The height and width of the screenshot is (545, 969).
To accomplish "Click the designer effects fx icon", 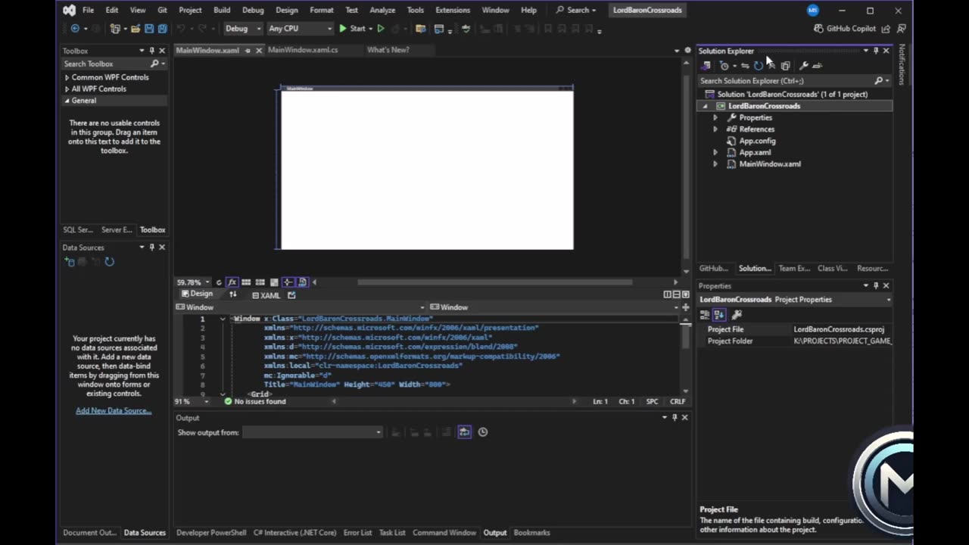I will pyautogui.click(x=232, y=282).
